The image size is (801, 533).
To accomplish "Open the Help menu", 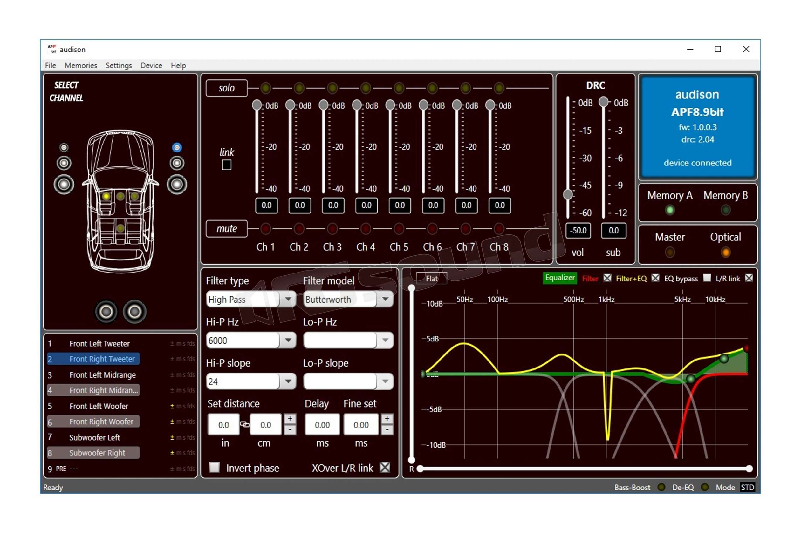I will 178,65.
